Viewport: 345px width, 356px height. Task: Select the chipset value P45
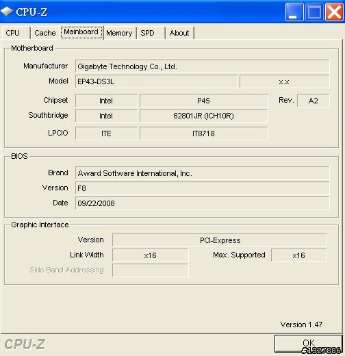[x=203, y=101]
